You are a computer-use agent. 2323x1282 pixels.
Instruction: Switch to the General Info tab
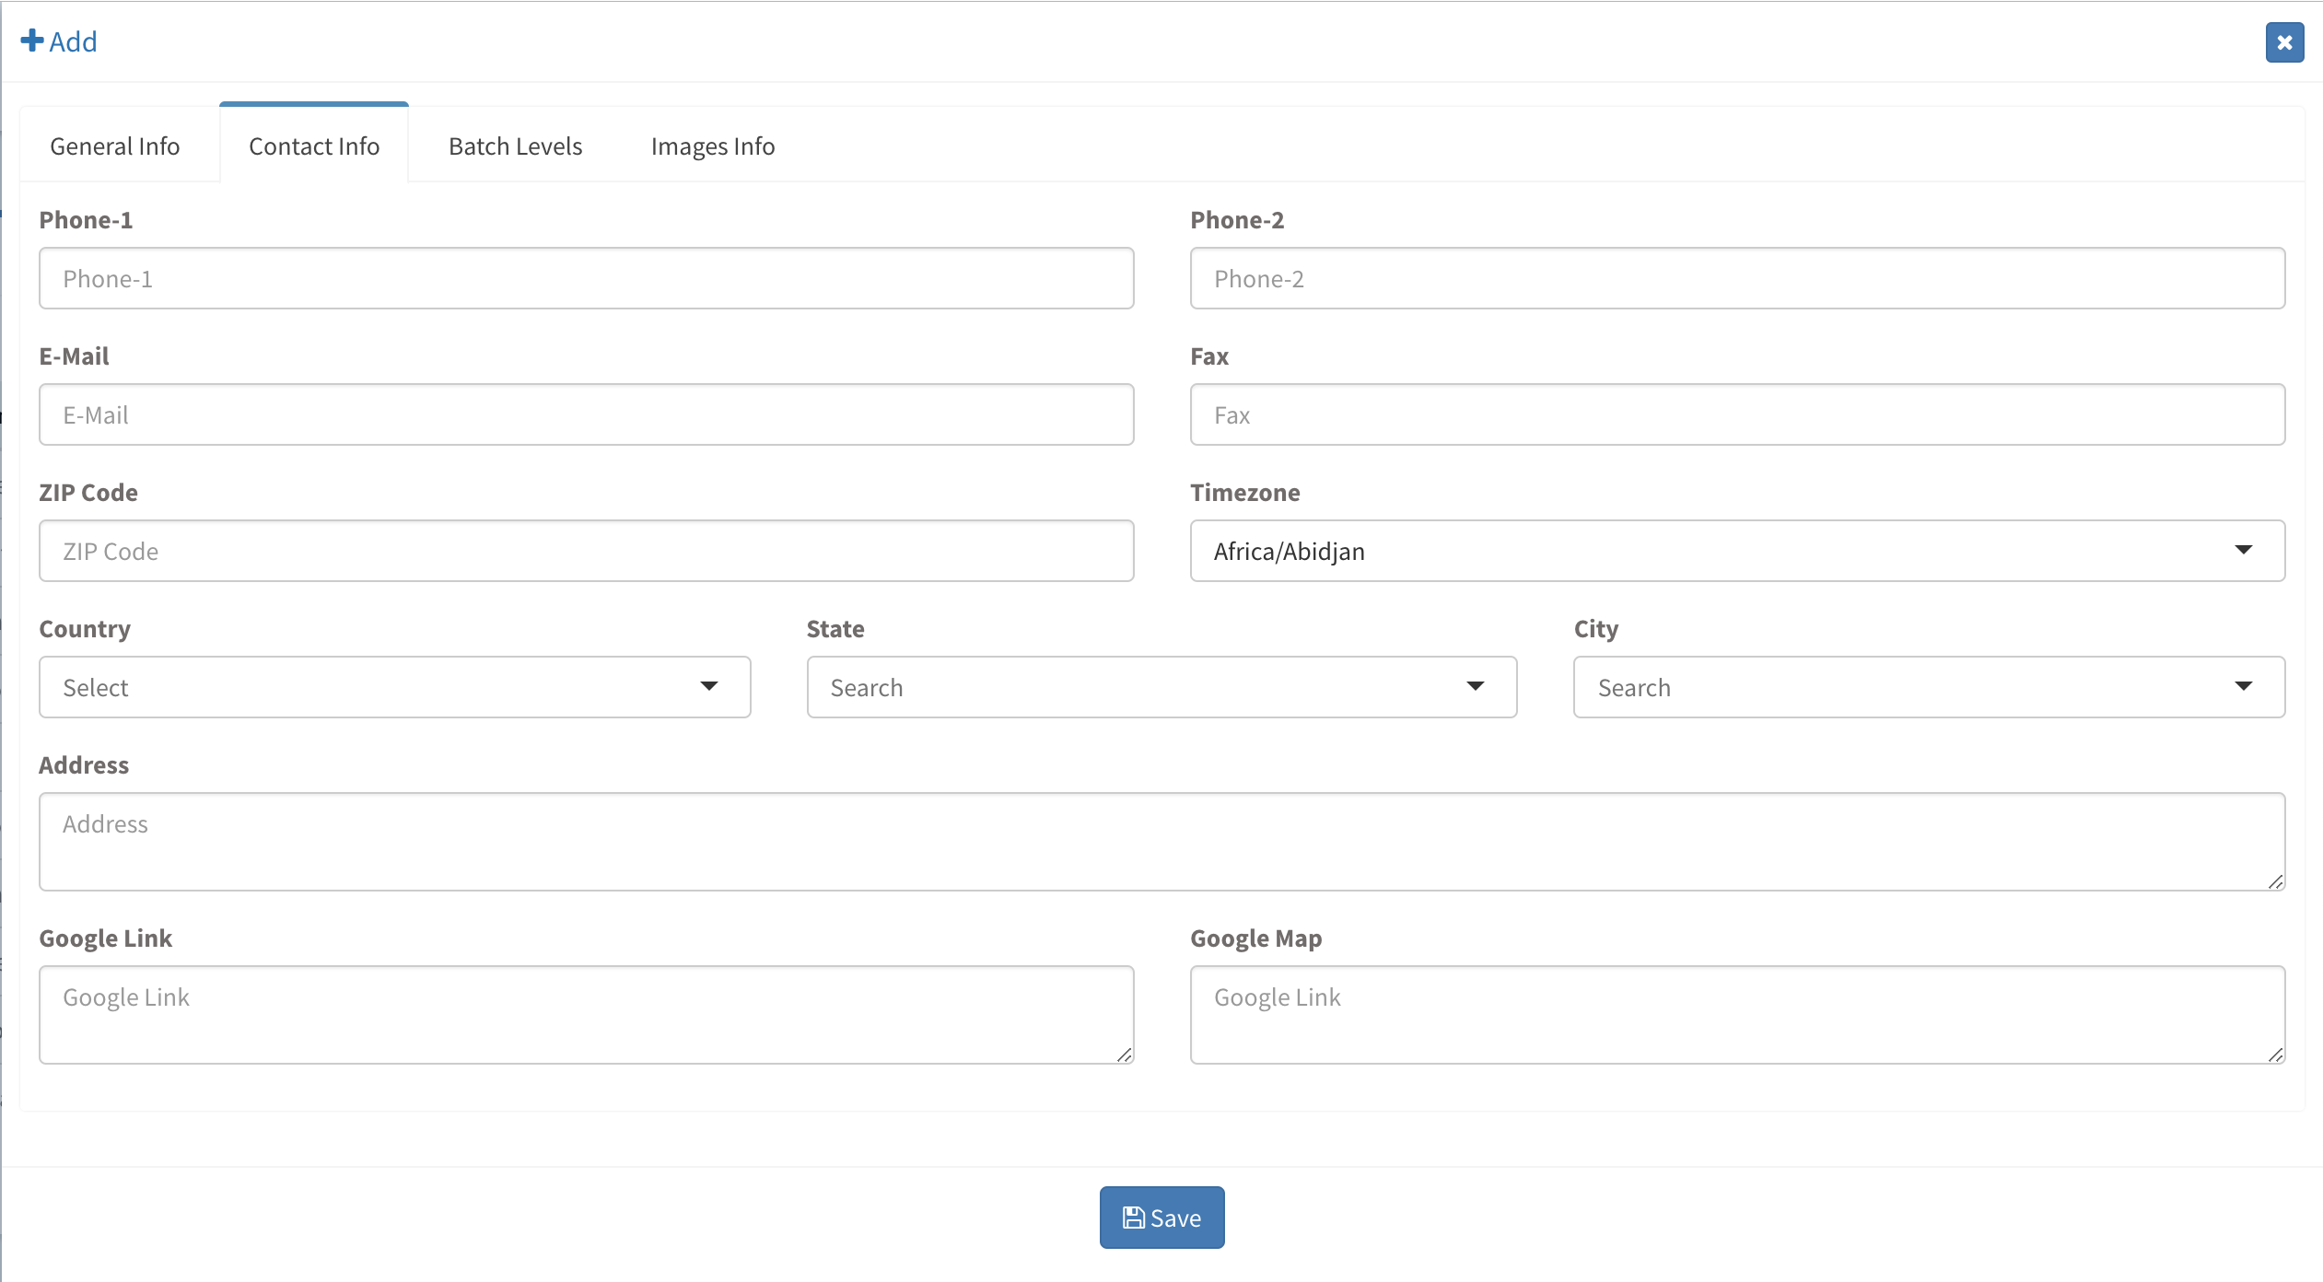[x=115, y=146]
